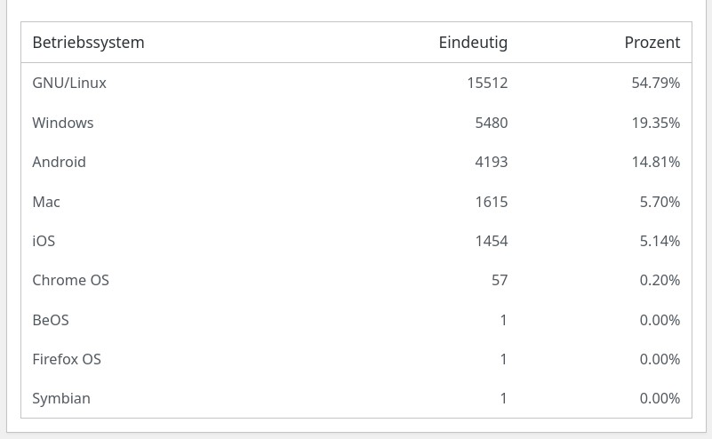This screenshot has height=439, width=712.
Task: Select the Windows row label
Action: pyautogui.click(x=63, y=123)
